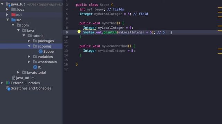Image resolution: width=222 pixels, height=124 pixels.
Task: Expand the whatismain folder arrow
Action: [29, 62]
